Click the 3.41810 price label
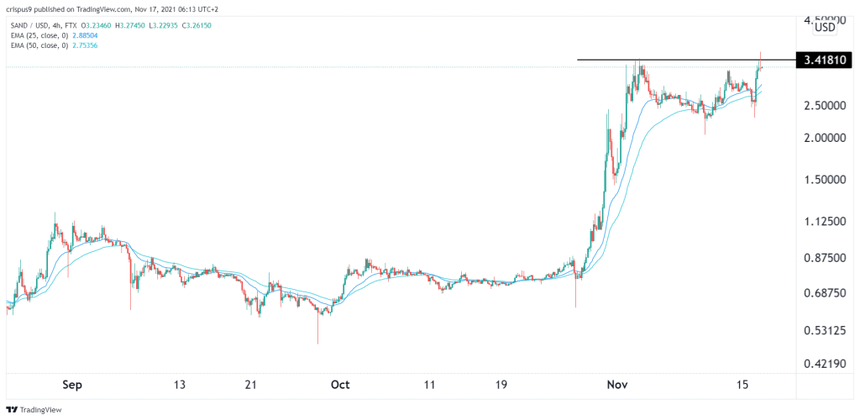The image size is (860, 420). pyautogui.click(x=826, y=60)
